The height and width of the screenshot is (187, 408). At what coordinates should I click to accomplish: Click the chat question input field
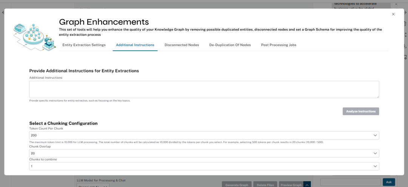[351, 182]
